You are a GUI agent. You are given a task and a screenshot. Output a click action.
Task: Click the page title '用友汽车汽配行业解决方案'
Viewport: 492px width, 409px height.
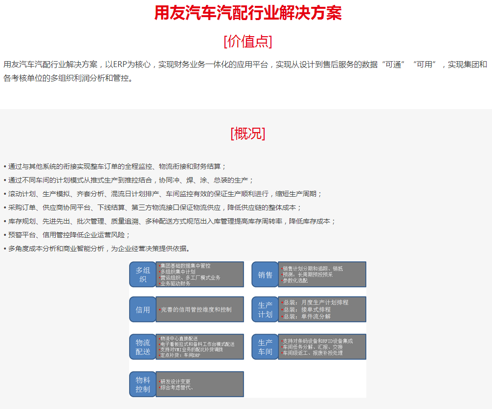(248, 13)
